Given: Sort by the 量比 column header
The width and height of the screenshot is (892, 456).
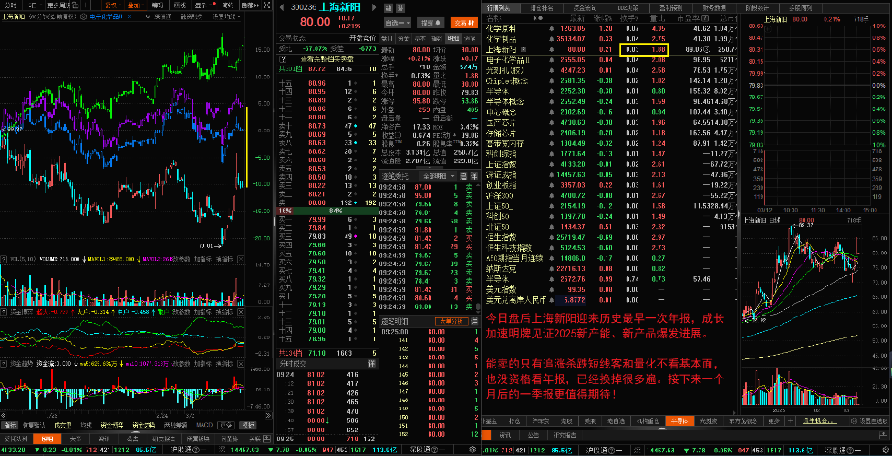Looking at the screenshot, I should (657, 18).
